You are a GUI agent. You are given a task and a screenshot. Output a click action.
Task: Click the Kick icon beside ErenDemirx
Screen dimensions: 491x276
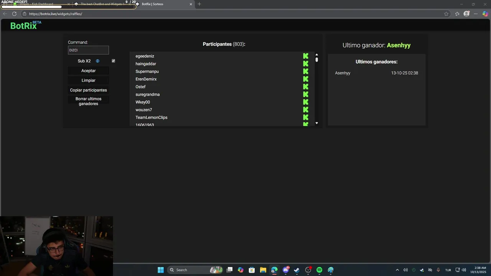point(306,79)
